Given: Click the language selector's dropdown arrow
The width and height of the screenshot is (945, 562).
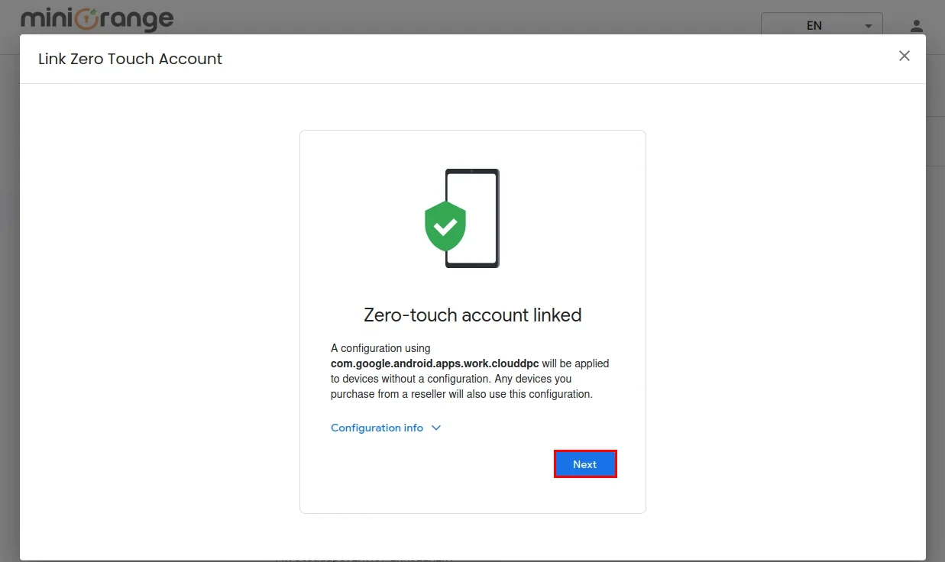Looking at the screenshot, I should click(868, 26).
